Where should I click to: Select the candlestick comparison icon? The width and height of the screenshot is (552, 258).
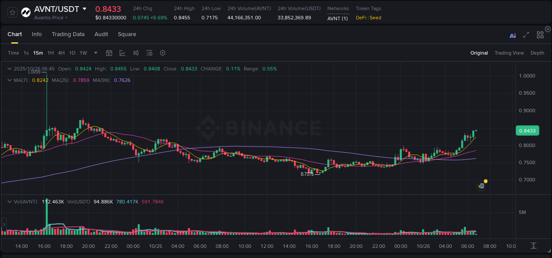(x=136, y=53)
